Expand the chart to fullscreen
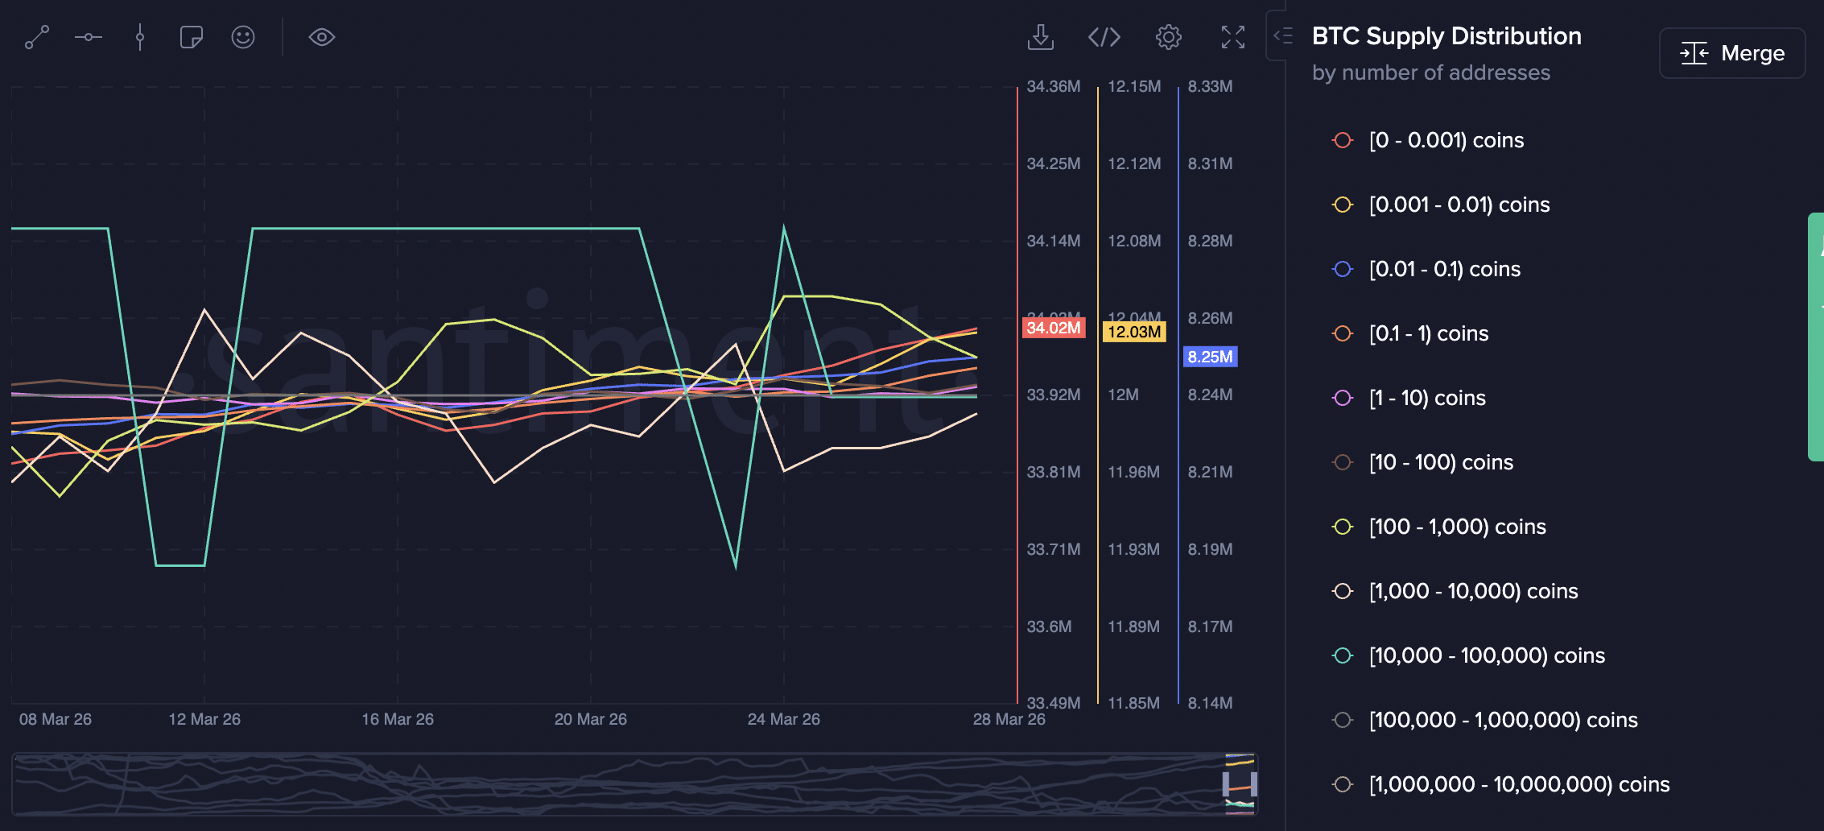Viewport: 1824px width, 831px height. [x=1232, y=37]
